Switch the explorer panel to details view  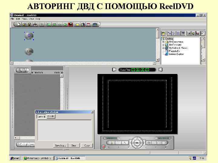(x=183, y=33)
